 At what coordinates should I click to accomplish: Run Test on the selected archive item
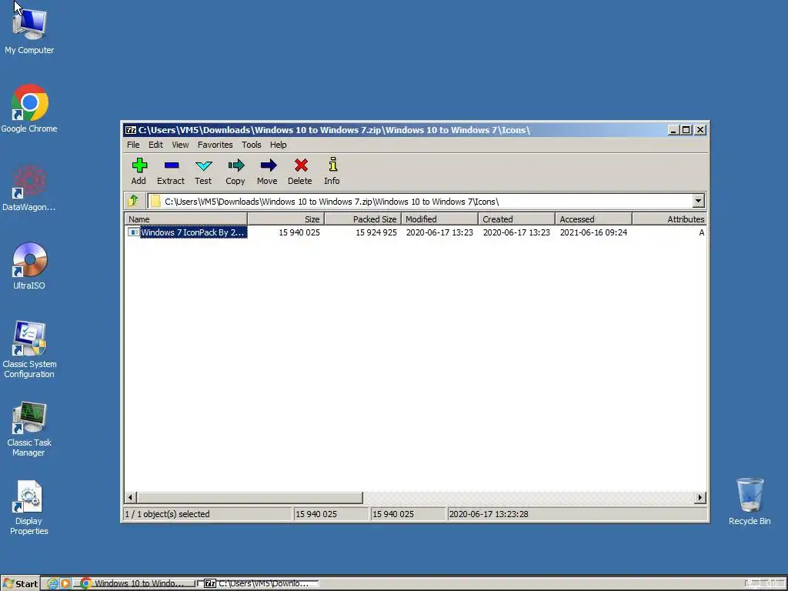[203, 172]
